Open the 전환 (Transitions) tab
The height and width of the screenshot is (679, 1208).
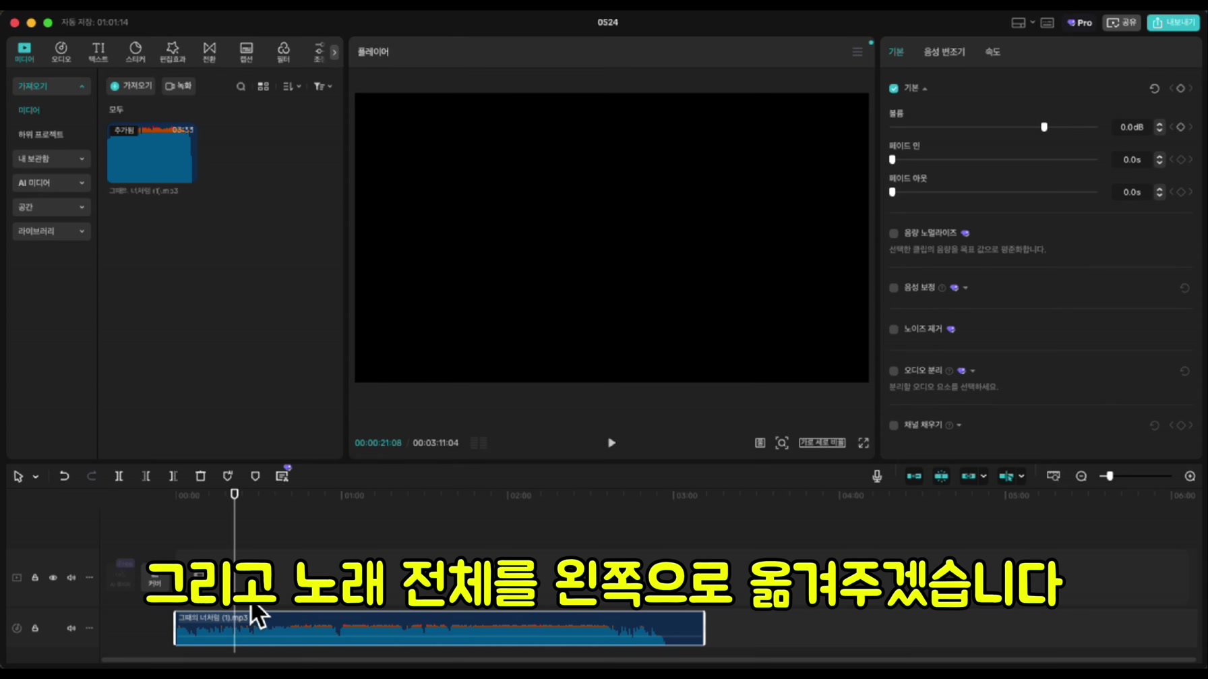pyautogui.click(x=210, y=52)
